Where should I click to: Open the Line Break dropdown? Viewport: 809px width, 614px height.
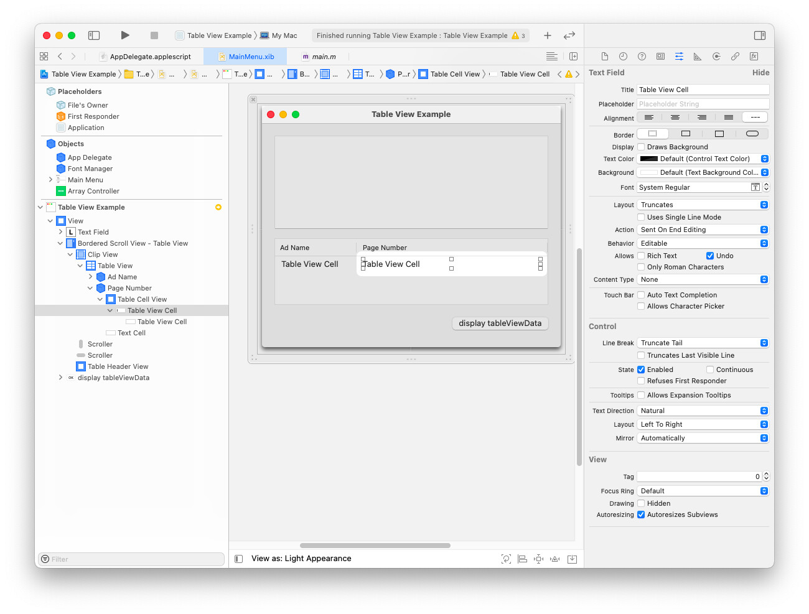(703, 343)
